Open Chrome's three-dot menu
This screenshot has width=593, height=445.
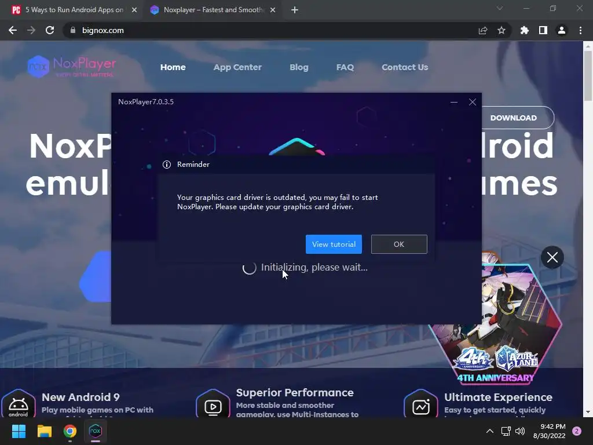click(580, 30)
